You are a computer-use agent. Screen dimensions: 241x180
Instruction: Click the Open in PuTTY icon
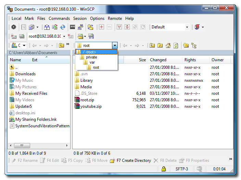point(80,27)
